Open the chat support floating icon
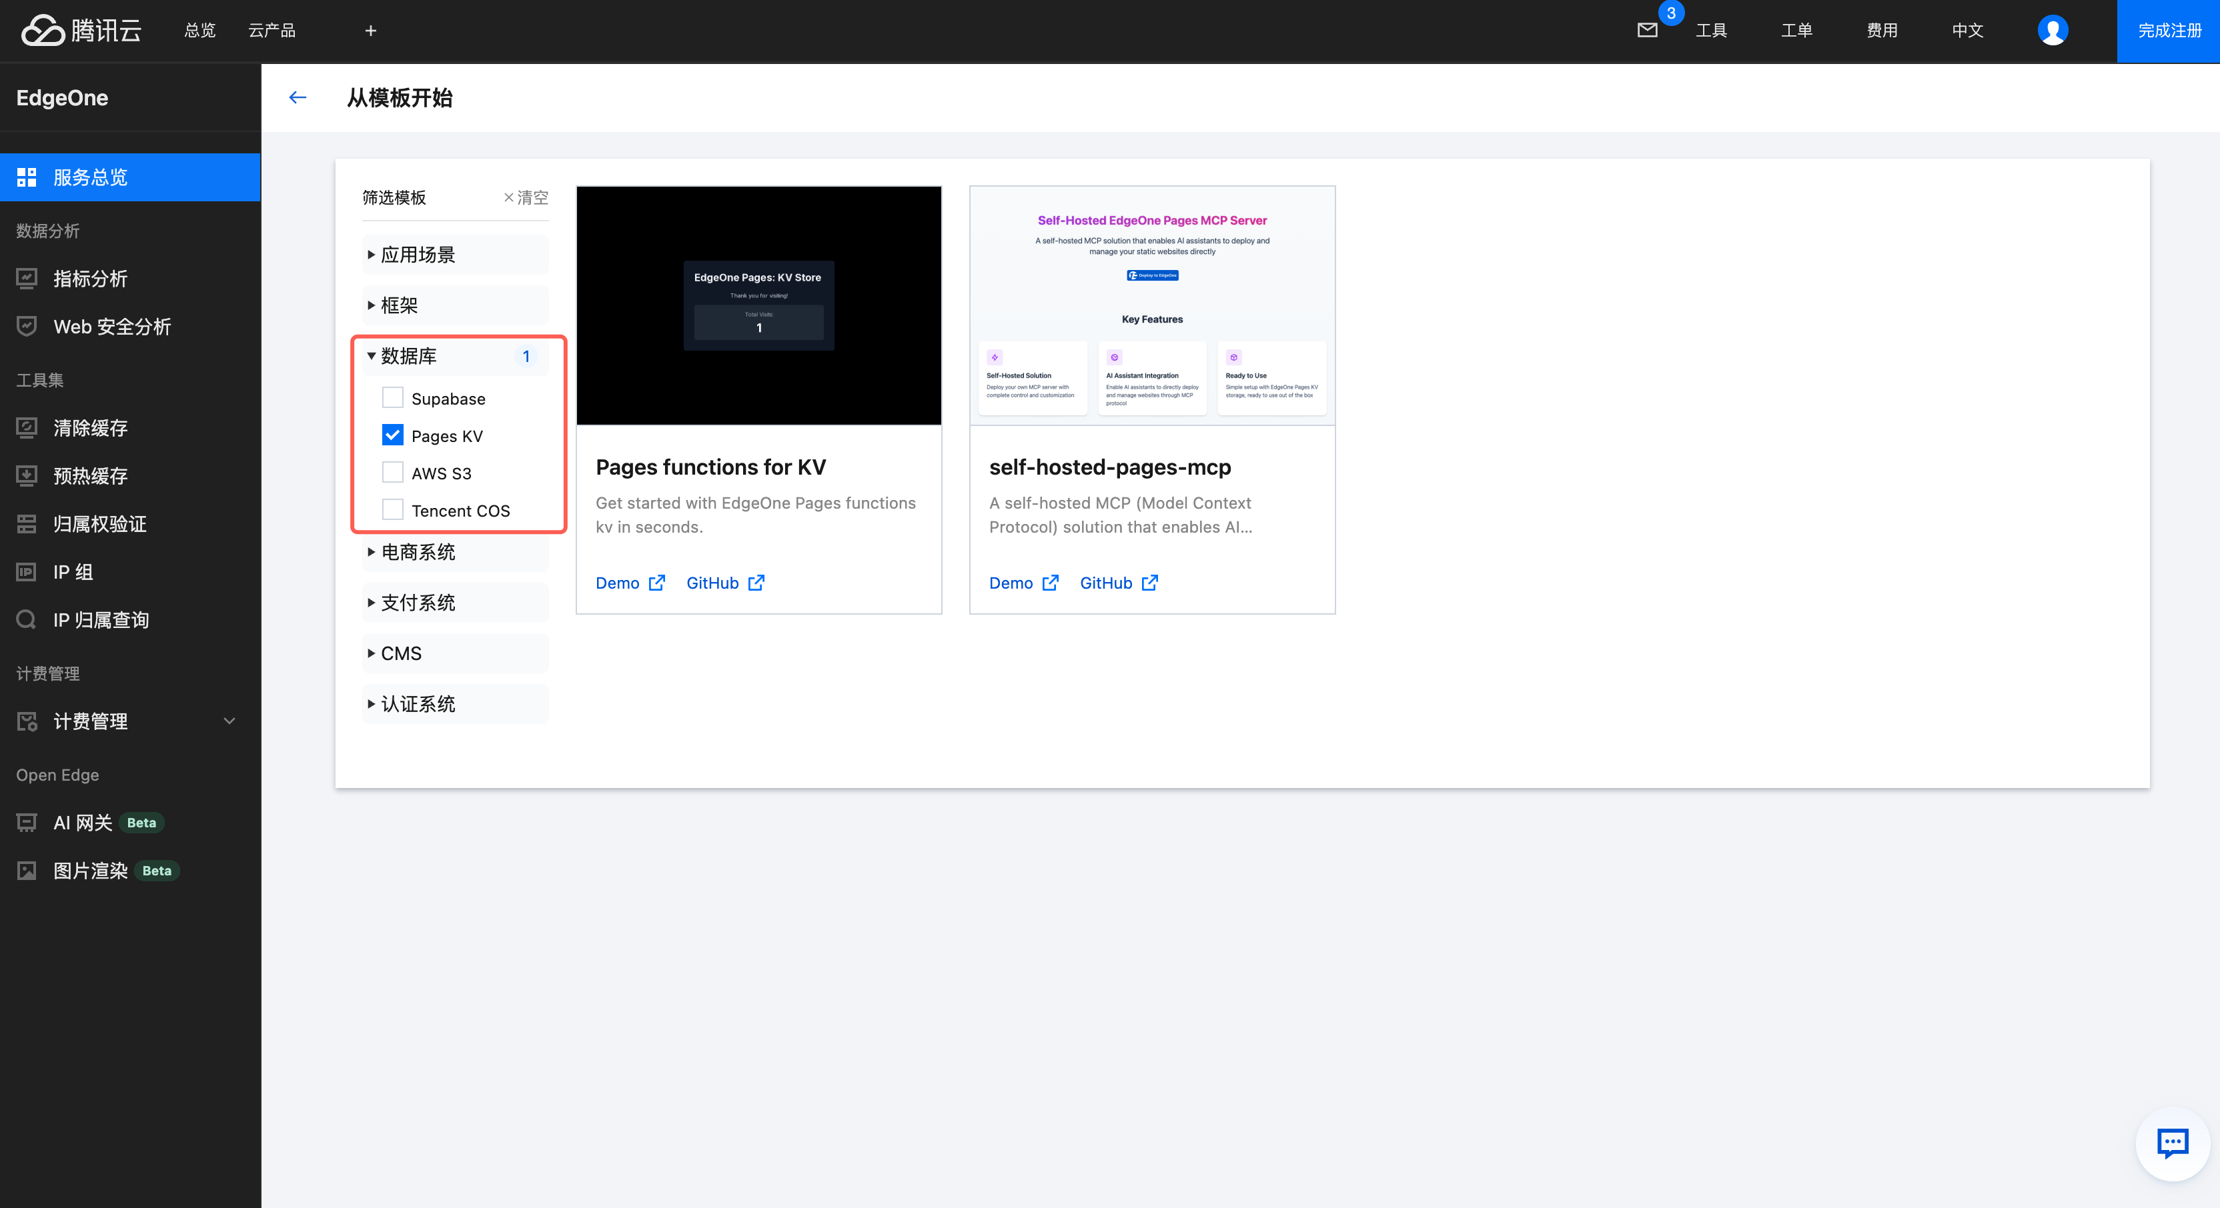The height and width of the screenshot is (1208, 2220). [x=2172, y=1143]
